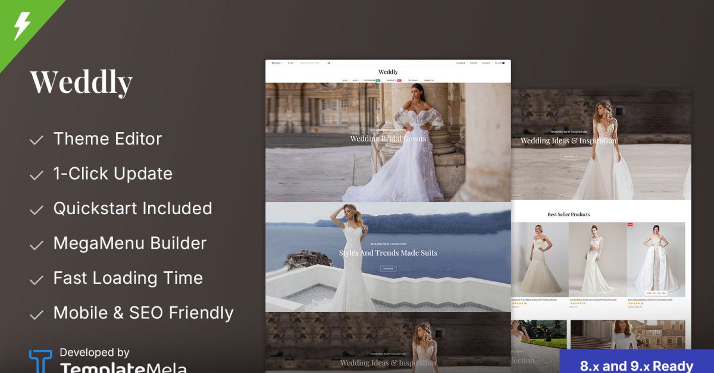The image size is (714, 373).
Task: Click the star rating under first product
Action: coord(518,303)
